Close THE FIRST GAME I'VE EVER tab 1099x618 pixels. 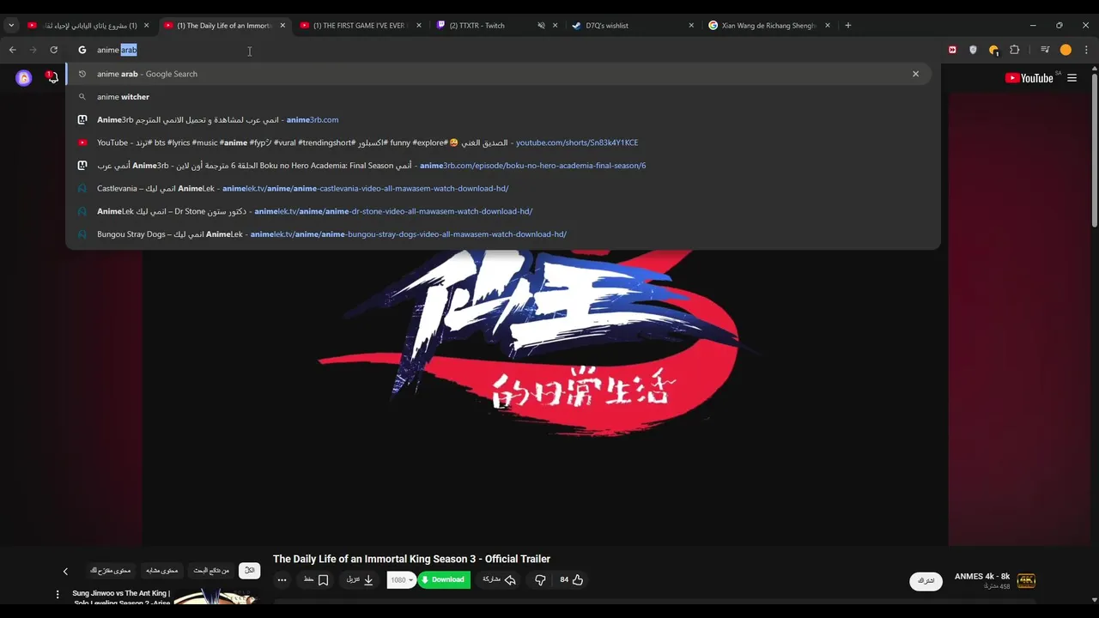click(419, 26)
